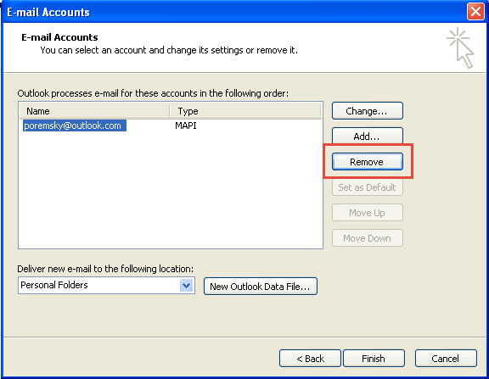Screen dimensions: 489x379
Task: Sort accounts by the Type column header
Action: [x=245, y=111]
